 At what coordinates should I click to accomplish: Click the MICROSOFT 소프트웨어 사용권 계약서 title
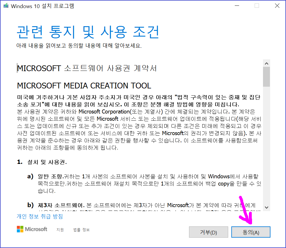tap(87, 68)
